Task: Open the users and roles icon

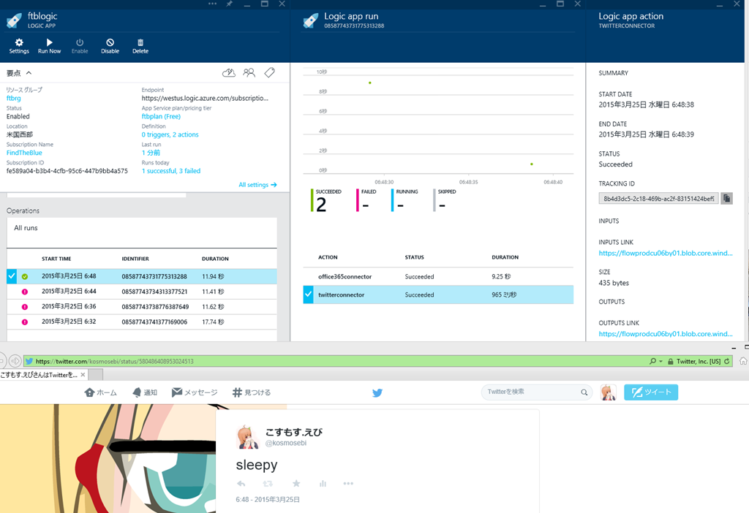Action: pos(249,72)
